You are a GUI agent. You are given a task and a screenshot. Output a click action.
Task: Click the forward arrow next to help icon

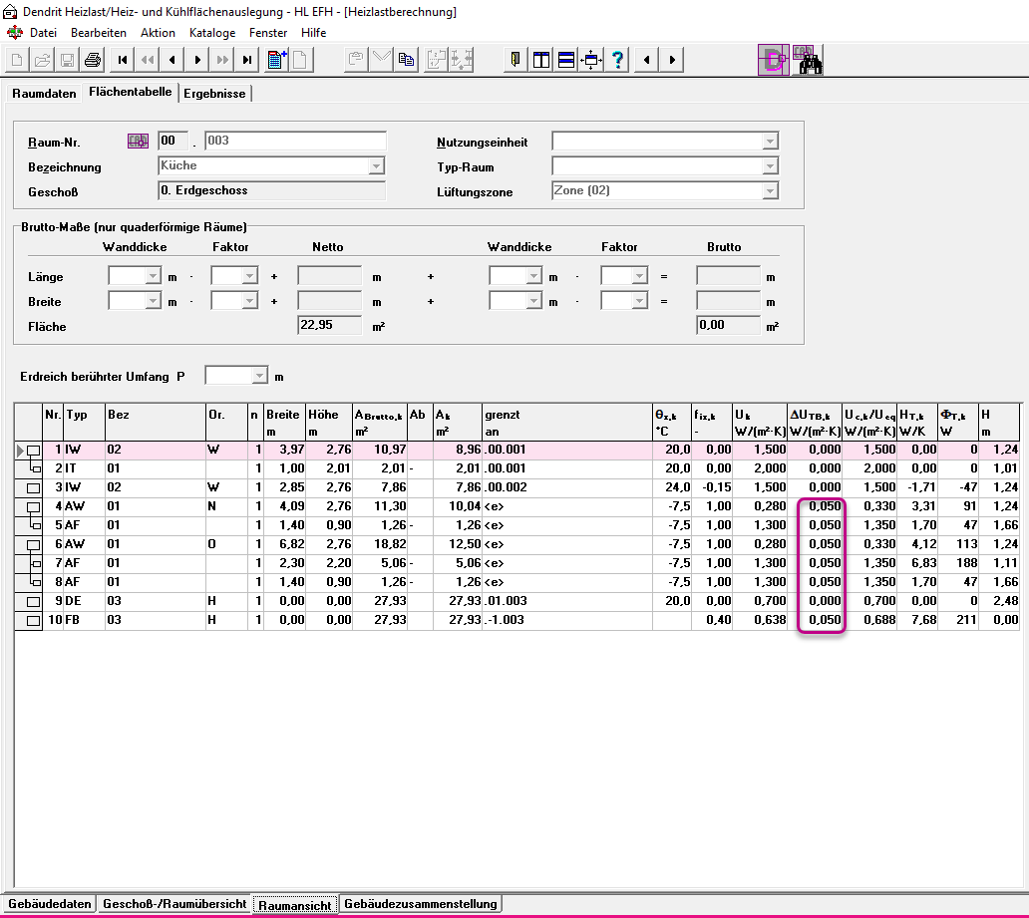[x=671, y=61]
